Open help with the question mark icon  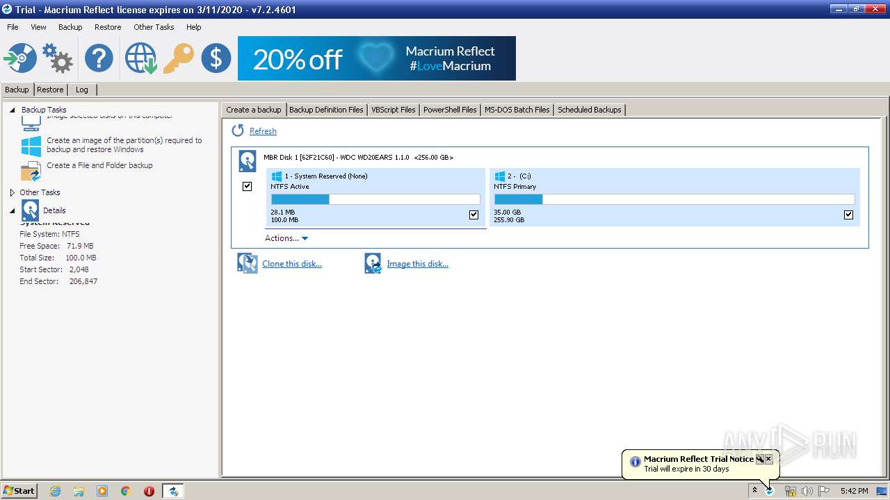pos(99,58)
